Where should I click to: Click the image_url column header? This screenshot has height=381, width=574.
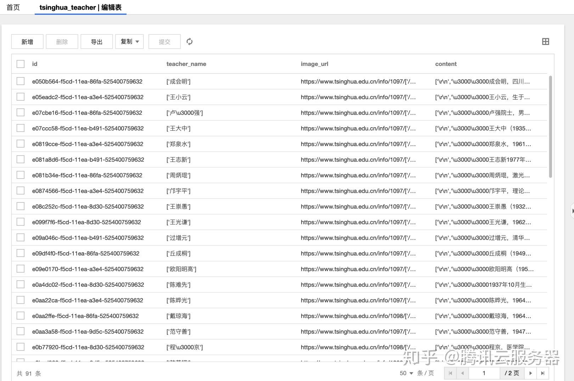[x=315, y=64]
